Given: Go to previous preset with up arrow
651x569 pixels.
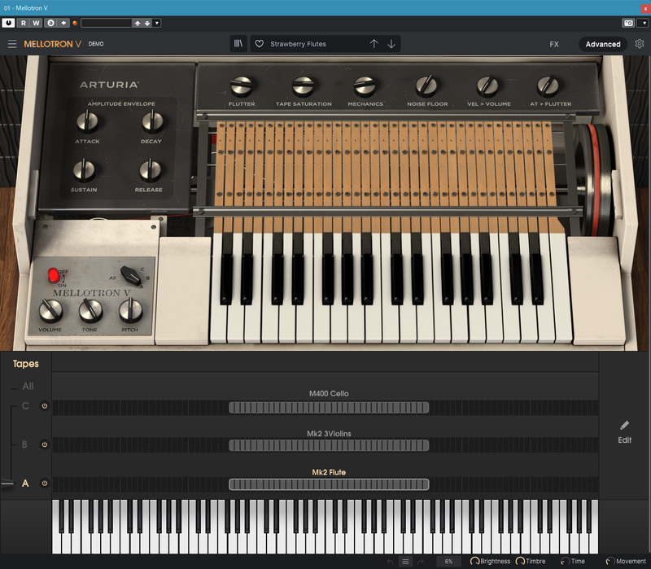Looking at the screenshot, I should (x=374, y=44).
